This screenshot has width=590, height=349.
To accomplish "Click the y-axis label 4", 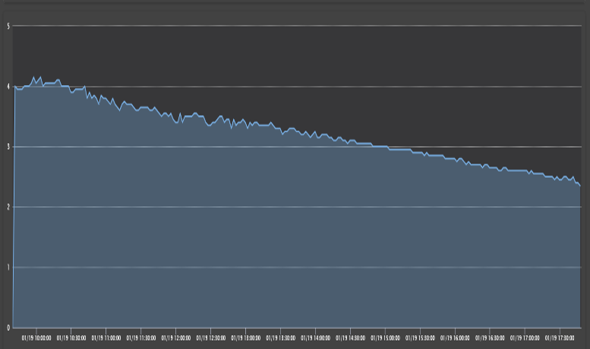I will (x=8, y=86).
